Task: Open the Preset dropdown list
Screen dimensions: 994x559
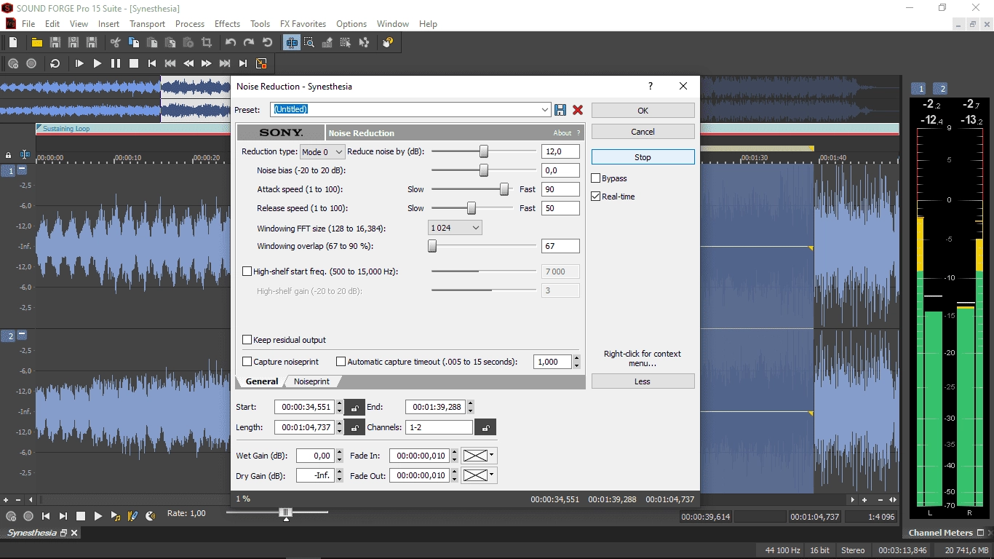Action: (x=545, y=110)
